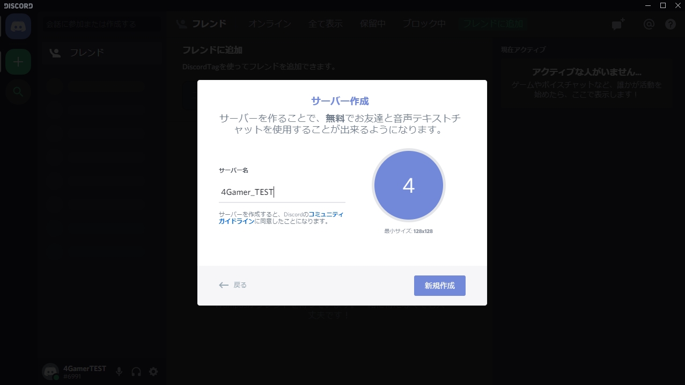685x385 pixels.
Task: Click the フレンド header label with phone icon
Action: [x=202, y=24]
